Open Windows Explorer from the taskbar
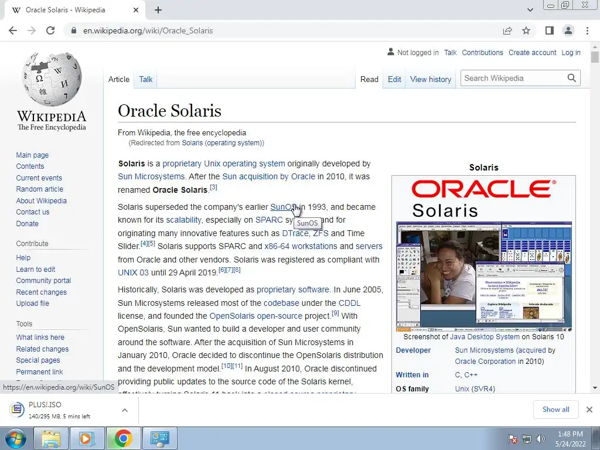The image size is (600, 450). [51, 438]
